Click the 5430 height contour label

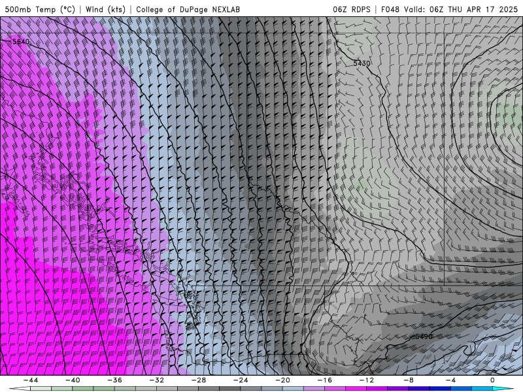click(x=362, y=63)
